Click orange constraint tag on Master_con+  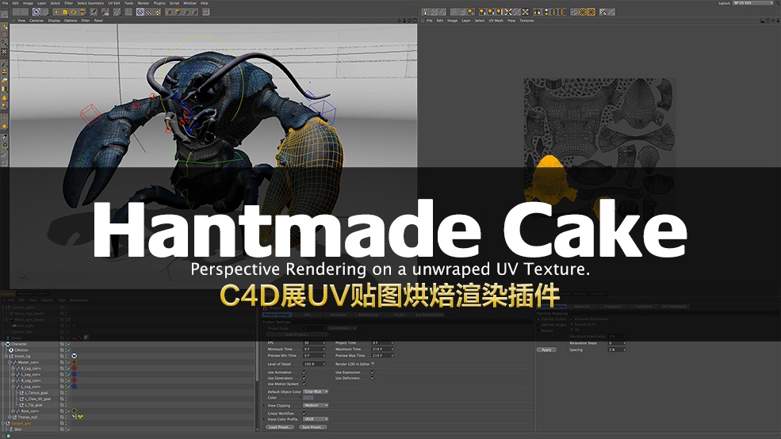point(75,362)
